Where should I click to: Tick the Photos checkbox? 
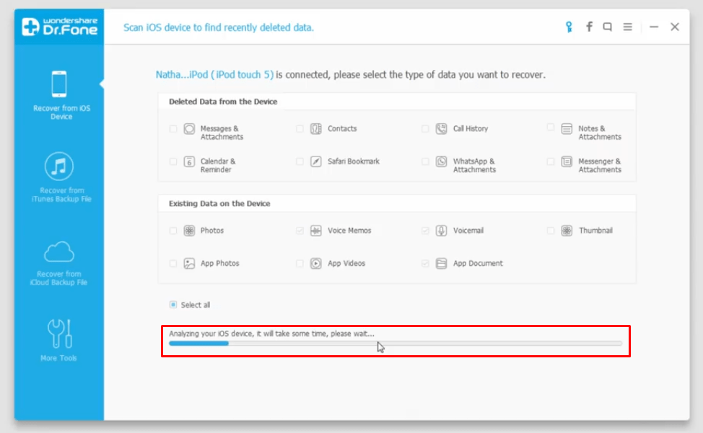(x=173, y=231)
